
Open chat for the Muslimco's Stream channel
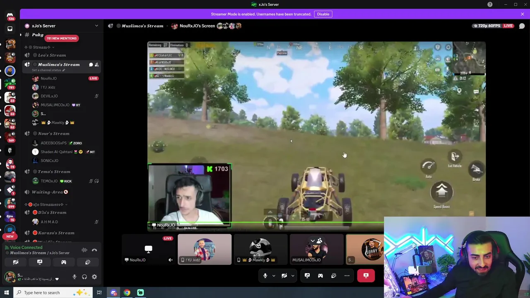click(91, 65)
